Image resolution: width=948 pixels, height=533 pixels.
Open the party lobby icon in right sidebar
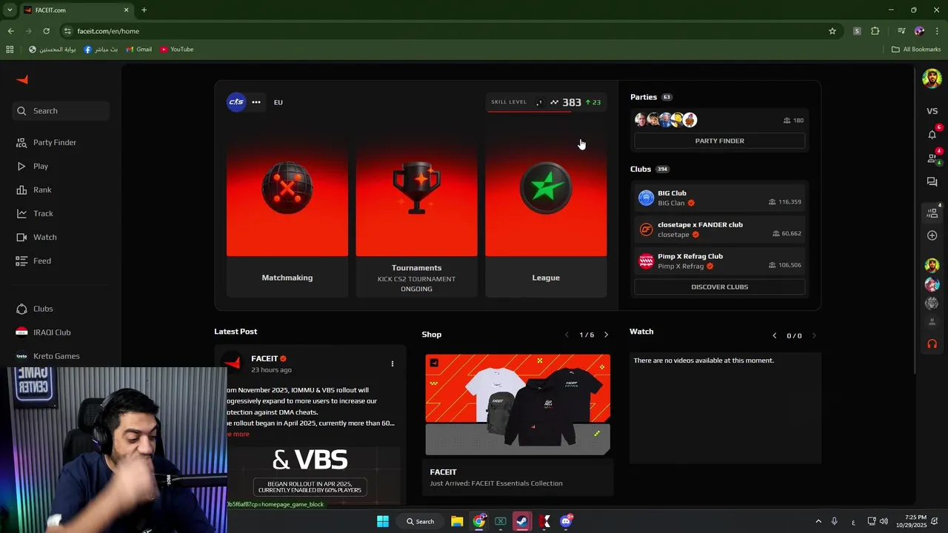tap(932, 213)
